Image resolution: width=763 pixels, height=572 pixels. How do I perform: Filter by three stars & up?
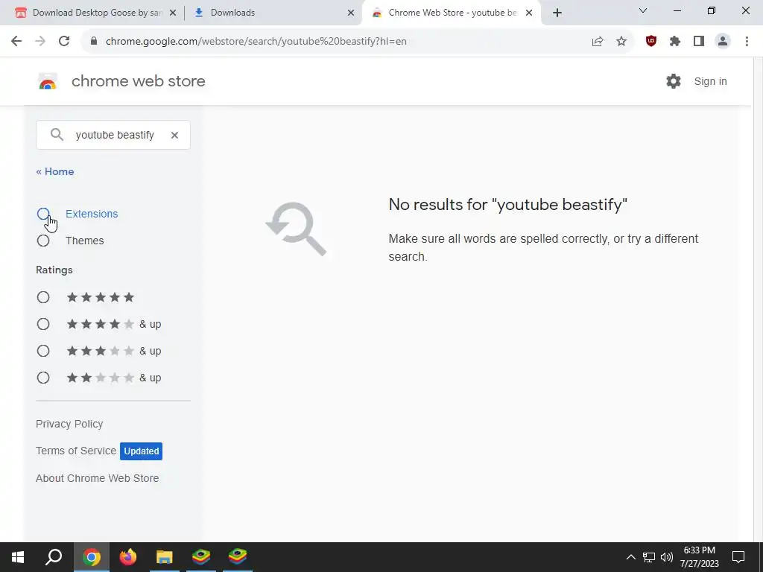(43, 351)
